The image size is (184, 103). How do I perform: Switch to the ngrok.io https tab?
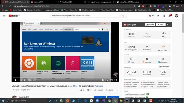(130, 2)
